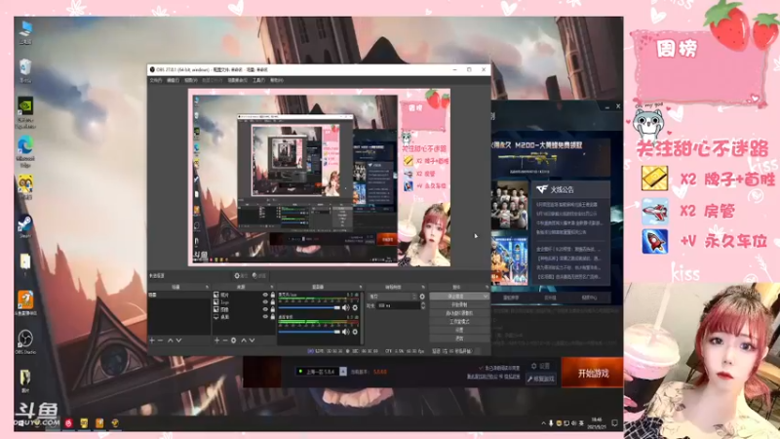780x439 pixels.
Task: Click the Studio Mode button in OBS
Action: 459,322
